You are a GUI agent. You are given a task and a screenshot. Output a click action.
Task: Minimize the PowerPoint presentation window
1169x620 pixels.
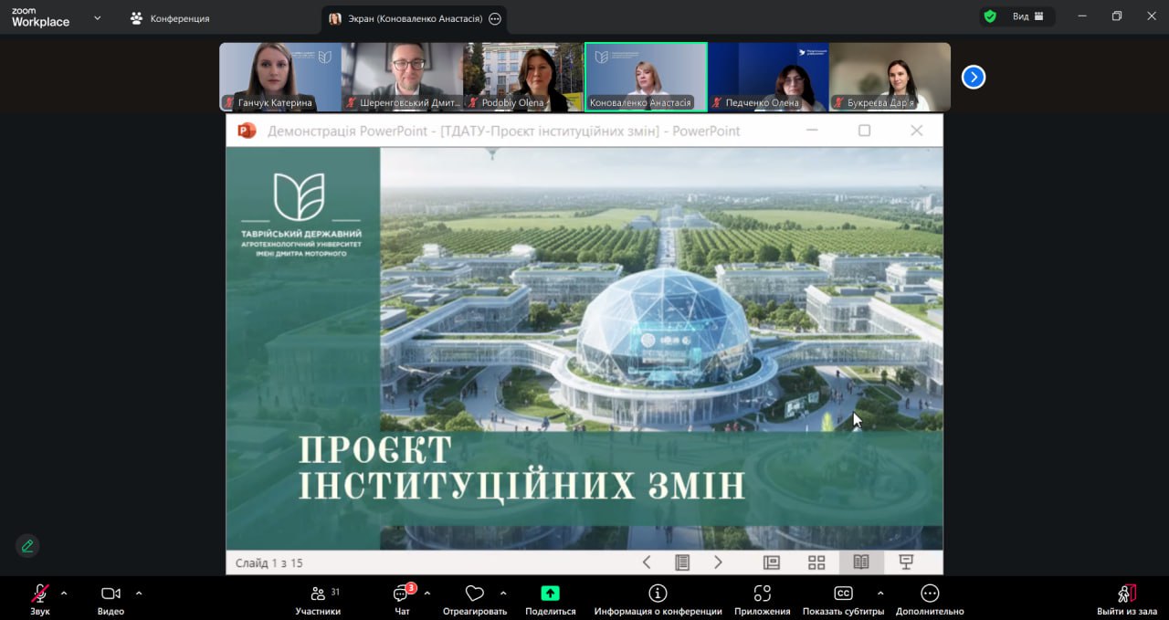[x=811, y=131]
